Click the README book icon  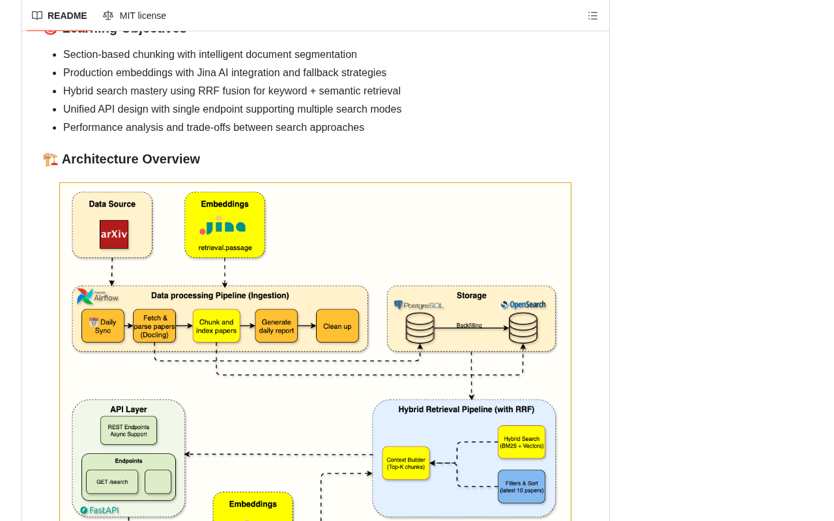[37, 16]
